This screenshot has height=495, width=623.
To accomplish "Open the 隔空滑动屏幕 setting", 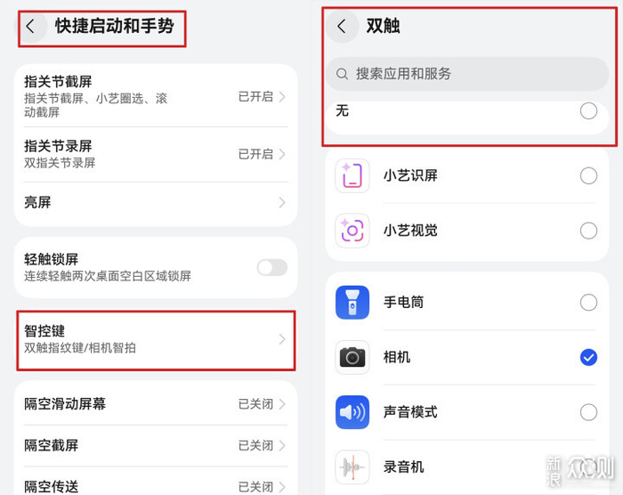I will tap(156, 404).
